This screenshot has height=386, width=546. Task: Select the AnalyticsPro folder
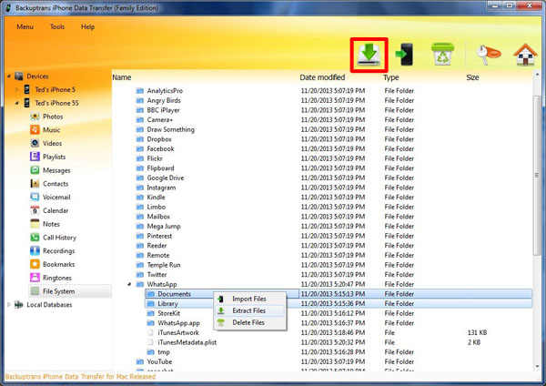tap(165, 90)
